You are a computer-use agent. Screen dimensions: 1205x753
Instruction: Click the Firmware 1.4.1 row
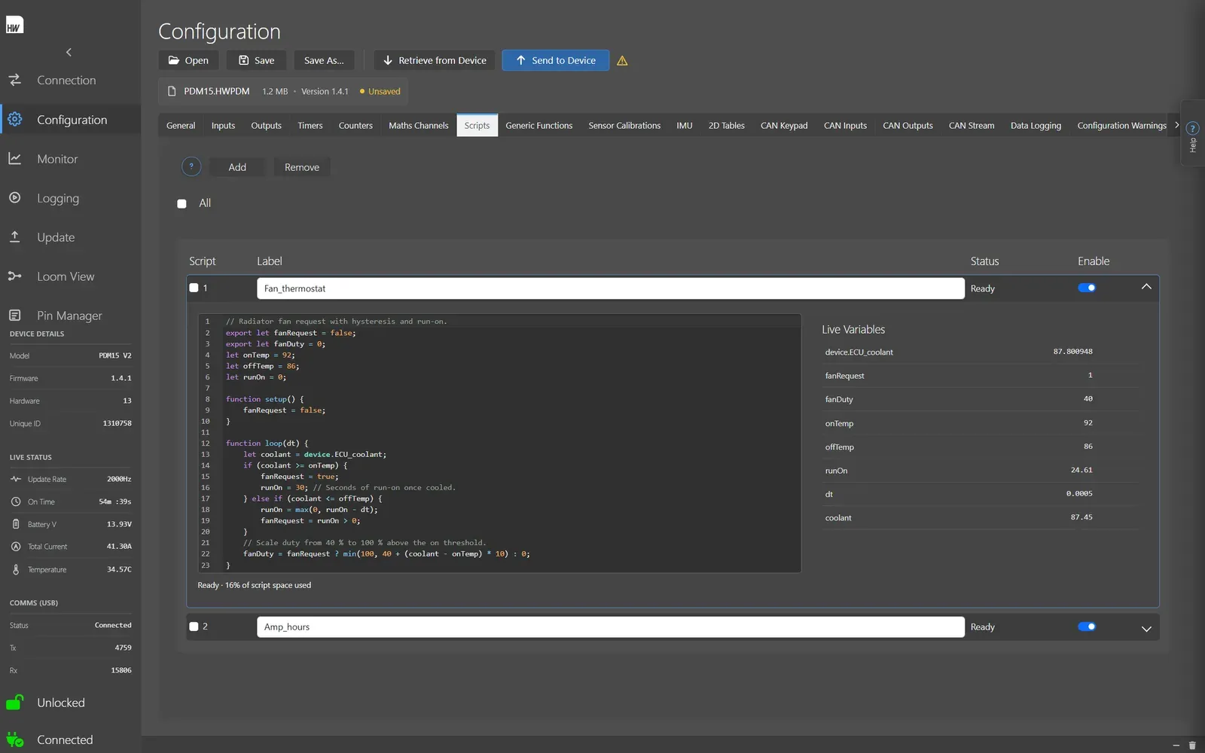click(70, 378)
